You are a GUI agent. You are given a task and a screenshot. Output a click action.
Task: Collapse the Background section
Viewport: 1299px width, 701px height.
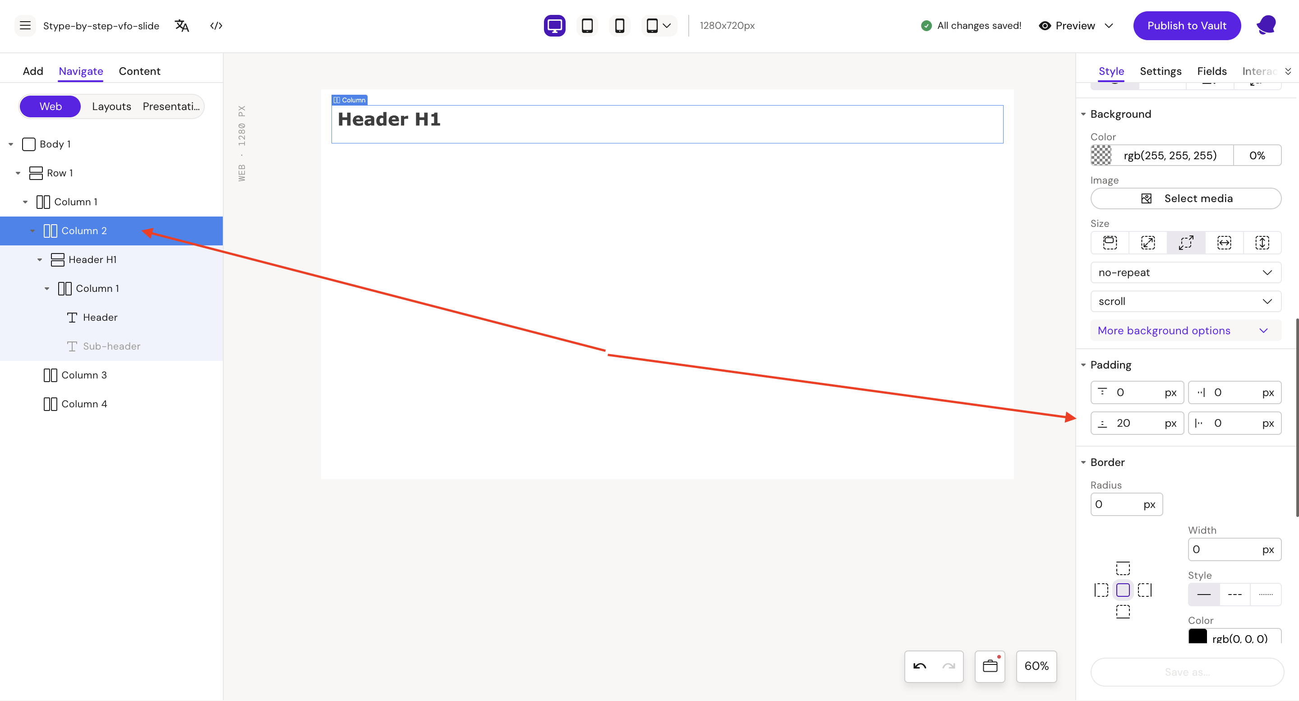click(1083, 114)
